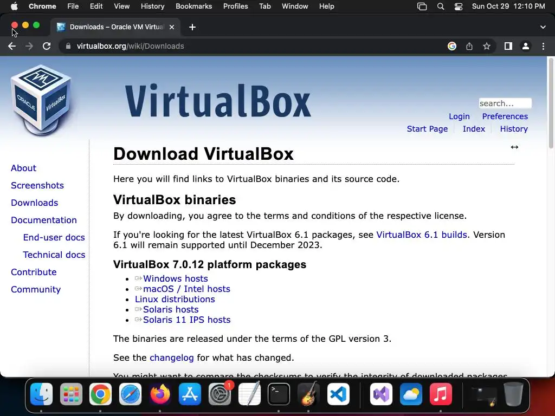Go to Start Page link
This screenshot has width=555, height=416.
(x=427, y=129)
